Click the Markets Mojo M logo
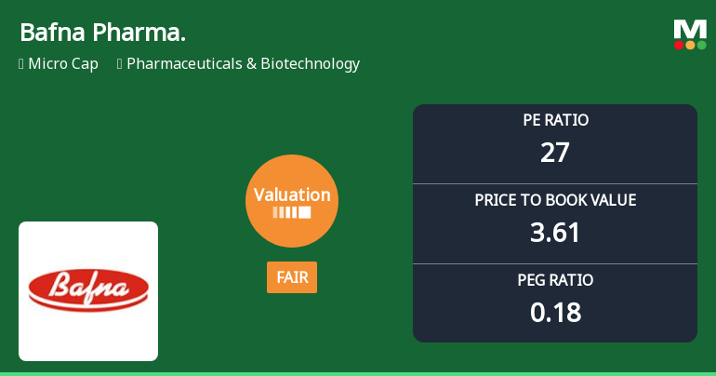 coord(690,29)
